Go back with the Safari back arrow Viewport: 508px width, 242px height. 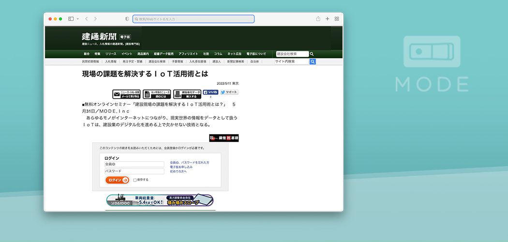pyautogui.click(x=86, y=19)
